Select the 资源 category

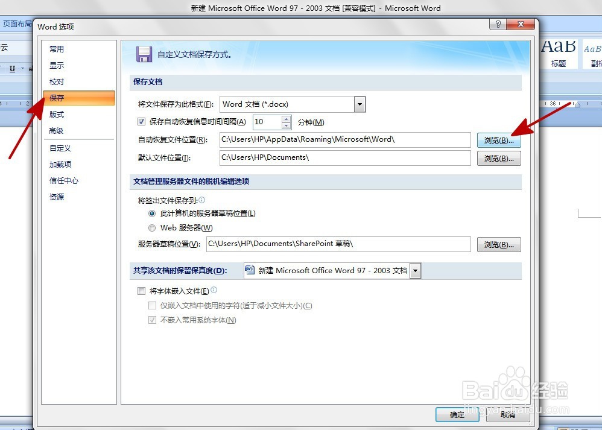click(x=57, y=197)
